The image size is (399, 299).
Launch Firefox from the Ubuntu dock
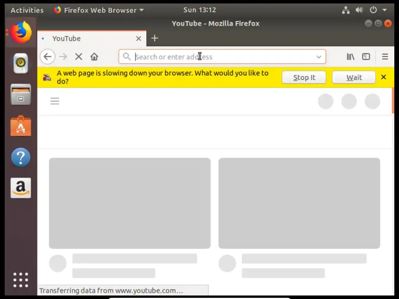click(21, 32)
